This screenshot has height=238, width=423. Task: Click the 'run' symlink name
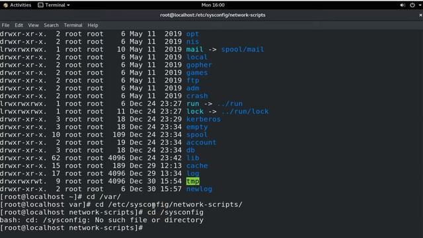click(192, 104)
